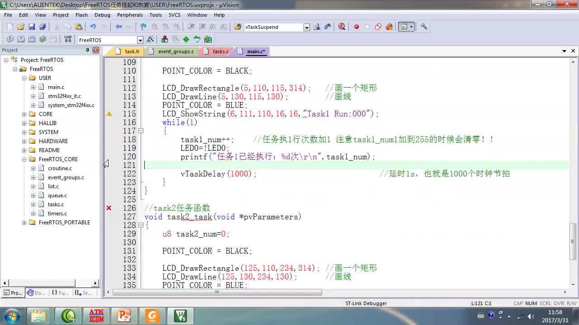Insert a bookmark with the flag icon
Image resolution: width=579 pixels, height=325 pixels.
click(143, 27)
